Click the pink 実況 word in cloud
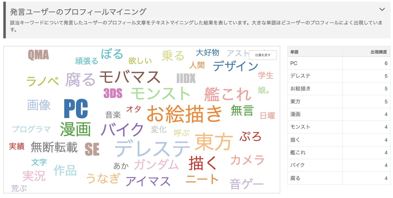Image resolution: width=393 pixels, height=198 pixels. 34,176
